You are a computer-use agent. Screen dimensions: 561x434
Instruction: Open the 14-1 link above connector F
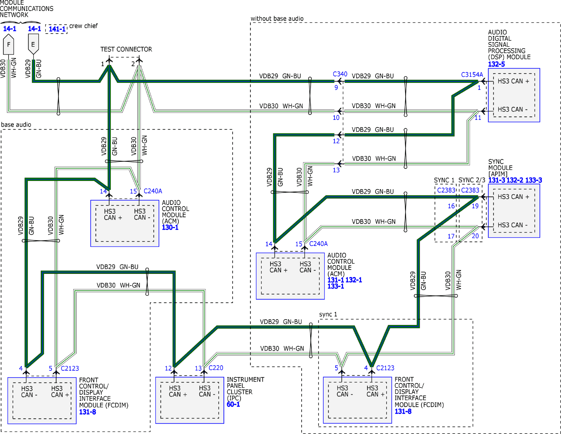tap(9, 29)
